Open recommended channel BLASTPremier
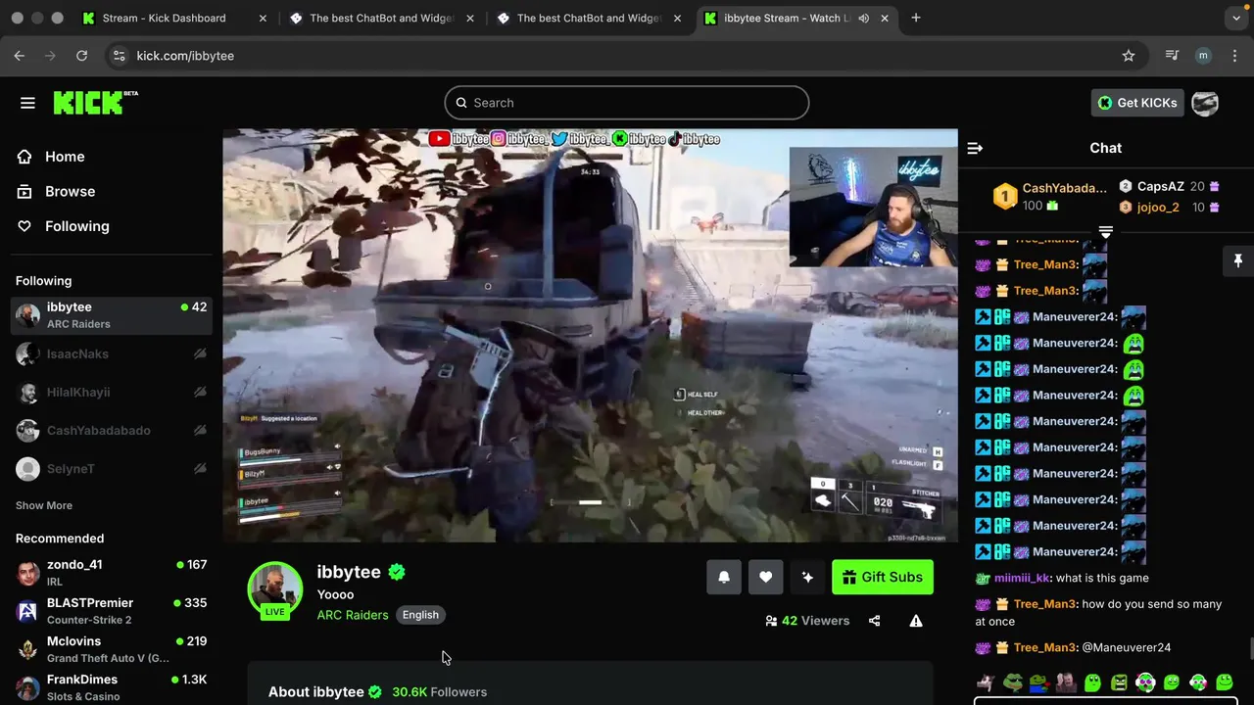The width and height of the screenshot is (1254, 705). click(112, 611)
